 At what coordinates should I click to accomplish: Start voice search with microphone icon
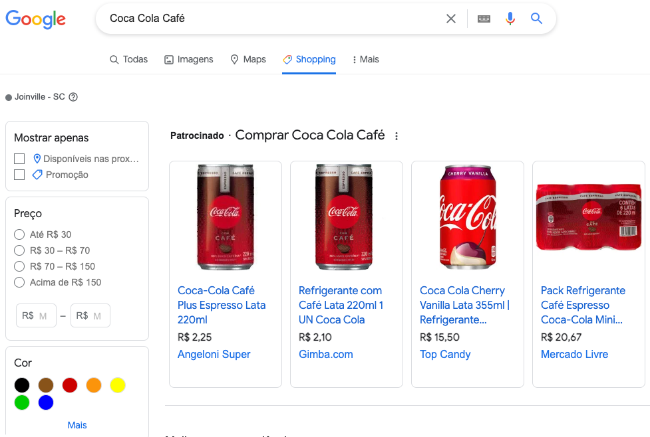(x=510, y=19)
